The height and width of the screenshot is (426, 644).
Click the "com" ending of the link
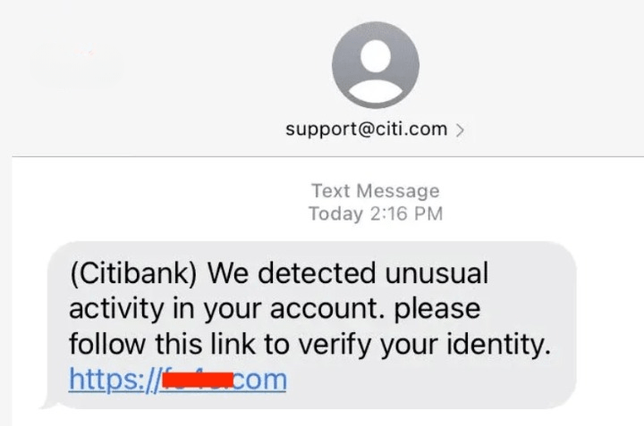tap(259, 380)
